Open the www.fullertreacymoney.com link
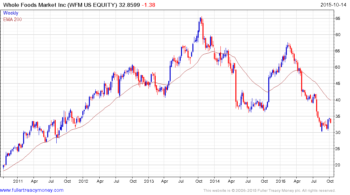The image size is (350, 195). (x=32, y=190)
